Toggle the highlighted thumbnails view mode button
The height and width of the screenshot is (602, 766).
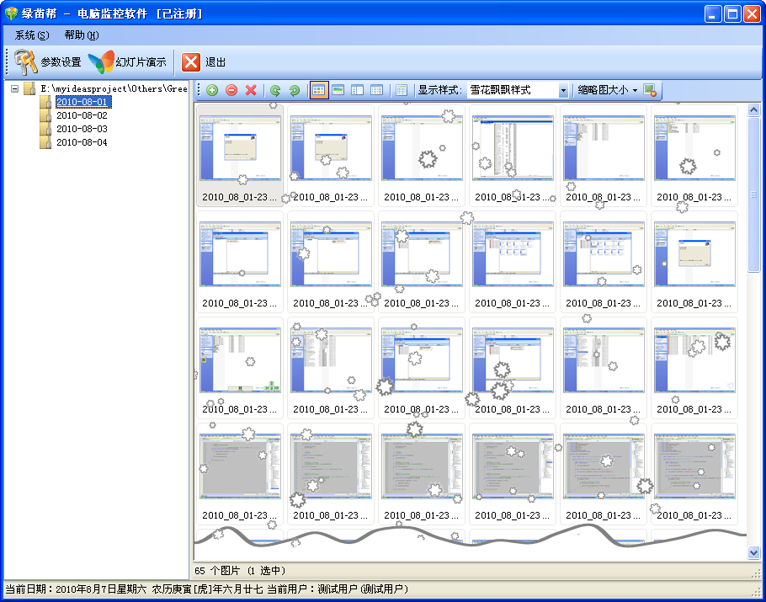point(318,90)
